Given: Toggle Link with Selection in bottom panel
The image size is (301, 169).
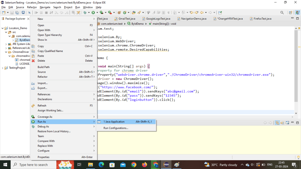Looking at the screenshot, I should [277, 123].
